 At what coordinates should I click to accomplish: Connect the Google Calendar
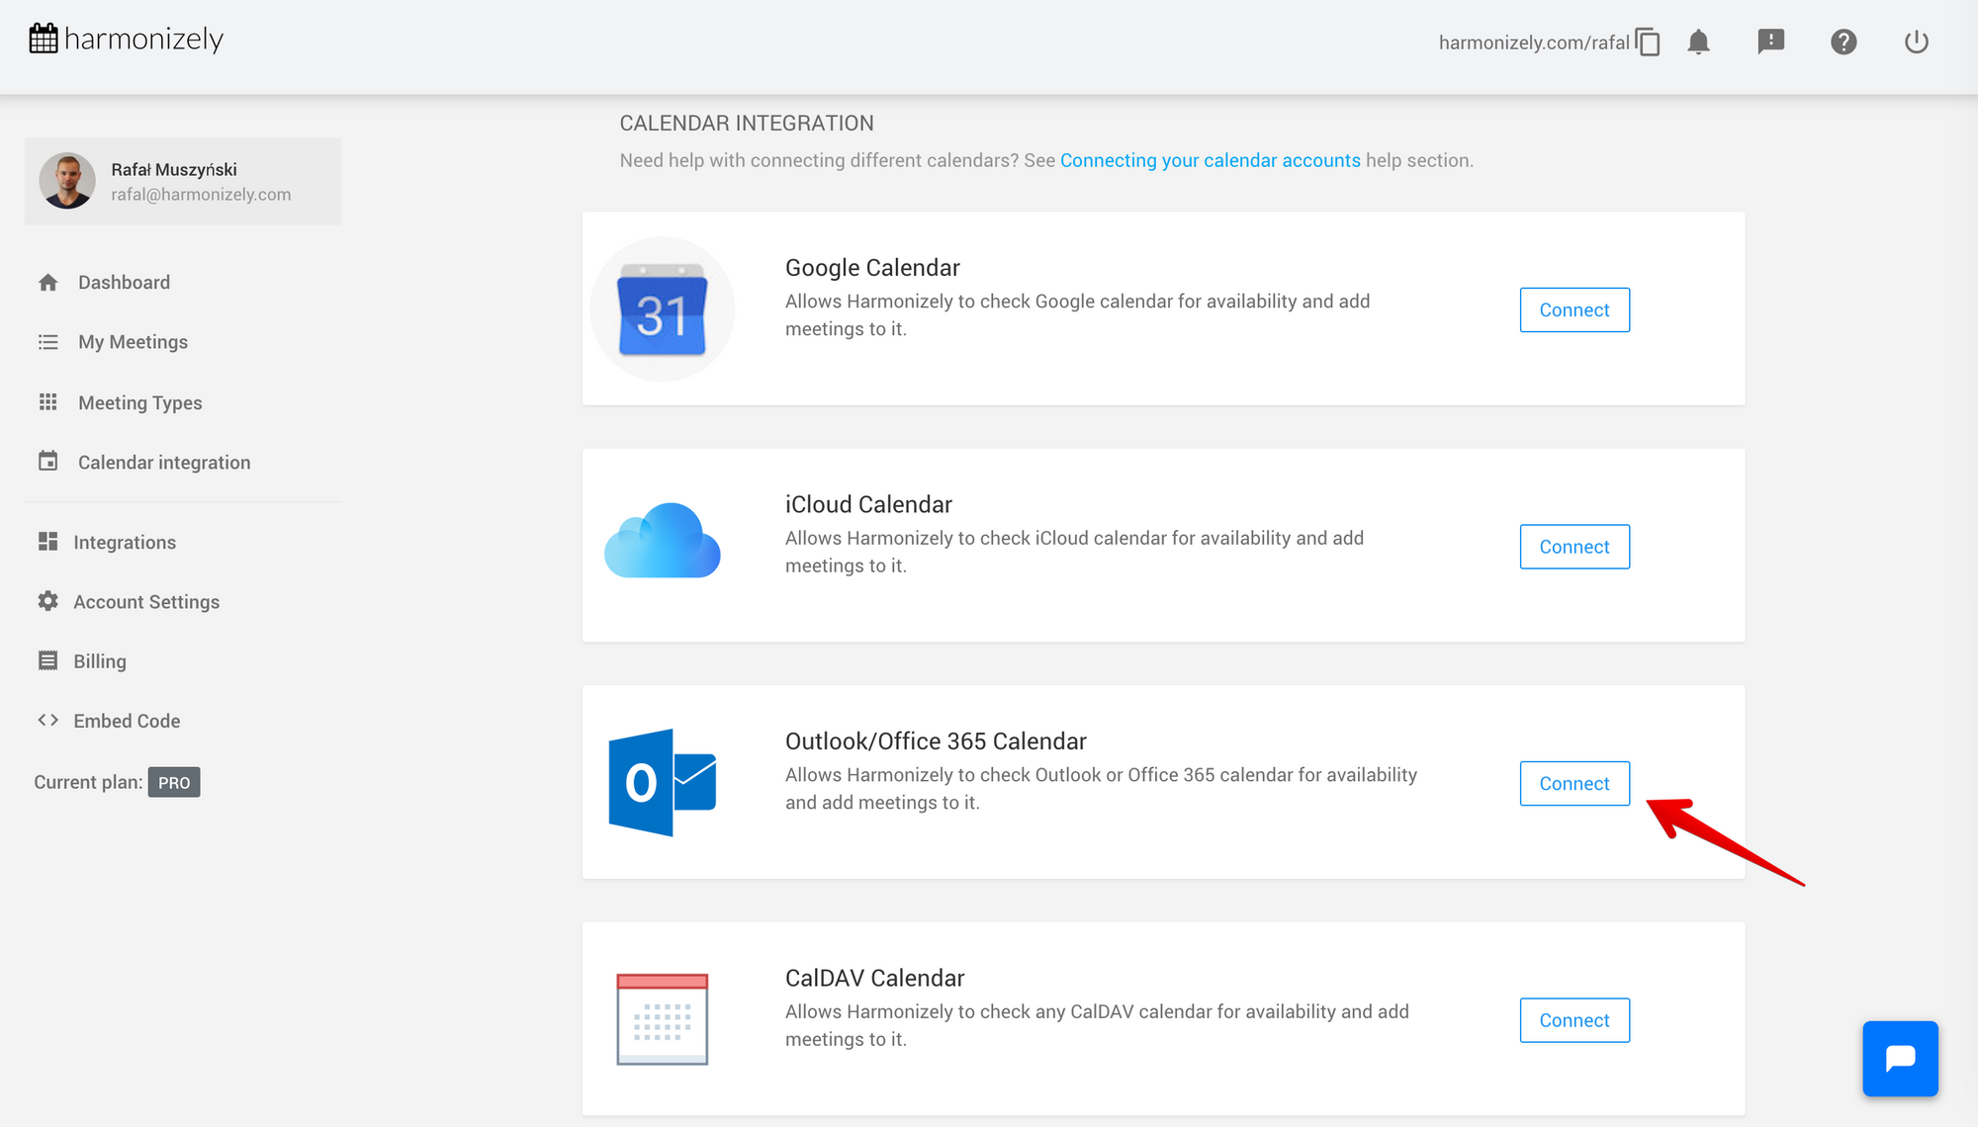click(x=1573, y=310)
